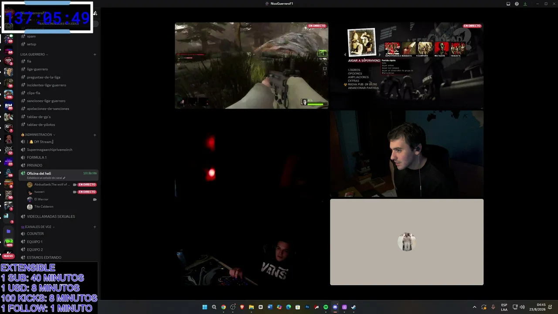The width and height of the screenshot is (558, 314).
Task: Open Windows taskbar search
Action: (214, 307)
